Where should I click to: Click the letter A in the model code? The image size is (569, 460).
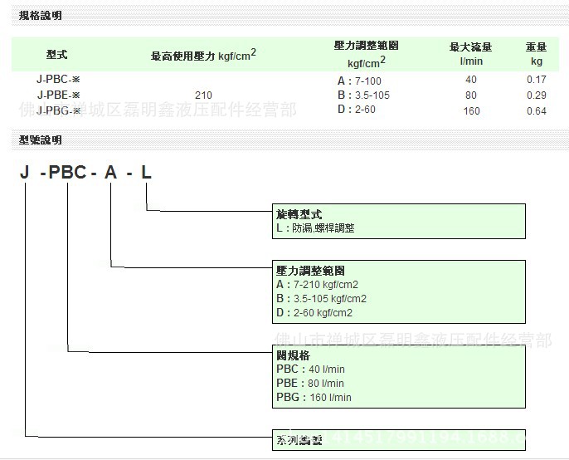[110, 174]
